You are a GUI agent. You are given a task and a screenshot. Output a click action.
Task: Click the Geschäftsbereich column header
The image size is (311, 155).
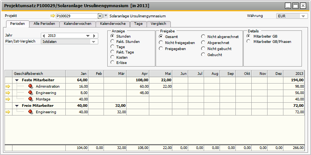click(x=39, y=73)
